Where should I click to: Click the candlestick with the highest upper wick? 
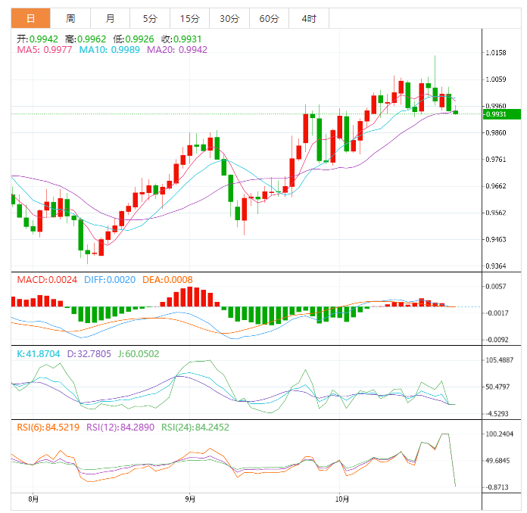[435, 94]
